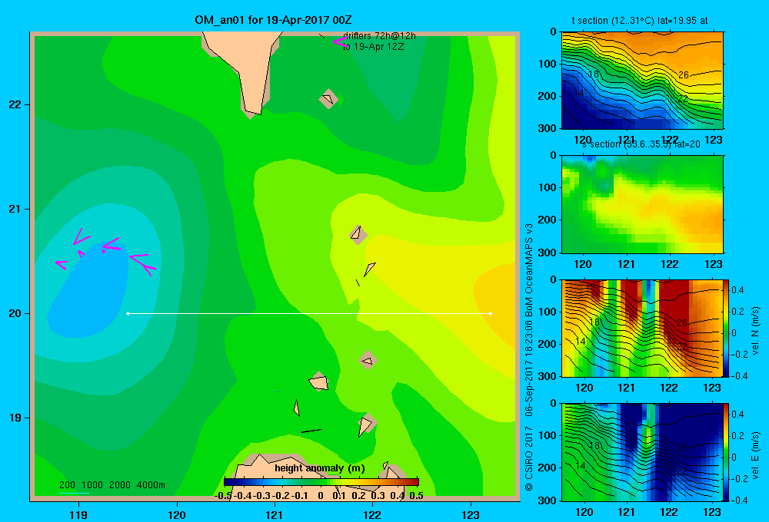Image resolution: width=769 pixels, height=522 pixels.
Task: Click longitude label 121 below the main map
Action: click(275, 514)
